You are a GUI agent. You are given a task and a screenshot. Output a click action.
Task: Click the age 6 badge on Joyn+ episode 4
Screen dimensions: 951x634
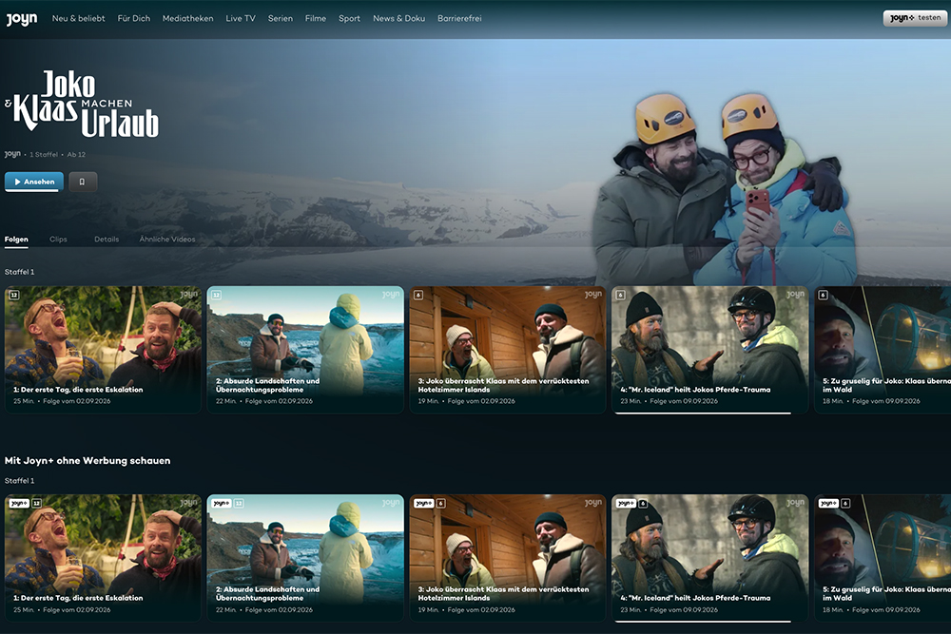643,503
